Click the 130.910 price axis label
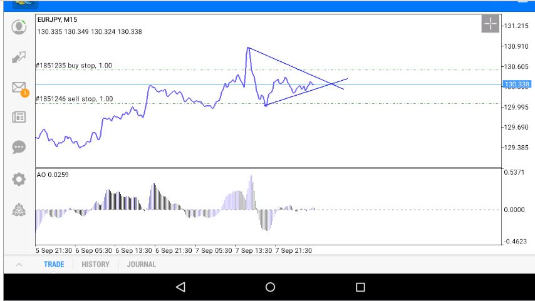 (516, 46)
